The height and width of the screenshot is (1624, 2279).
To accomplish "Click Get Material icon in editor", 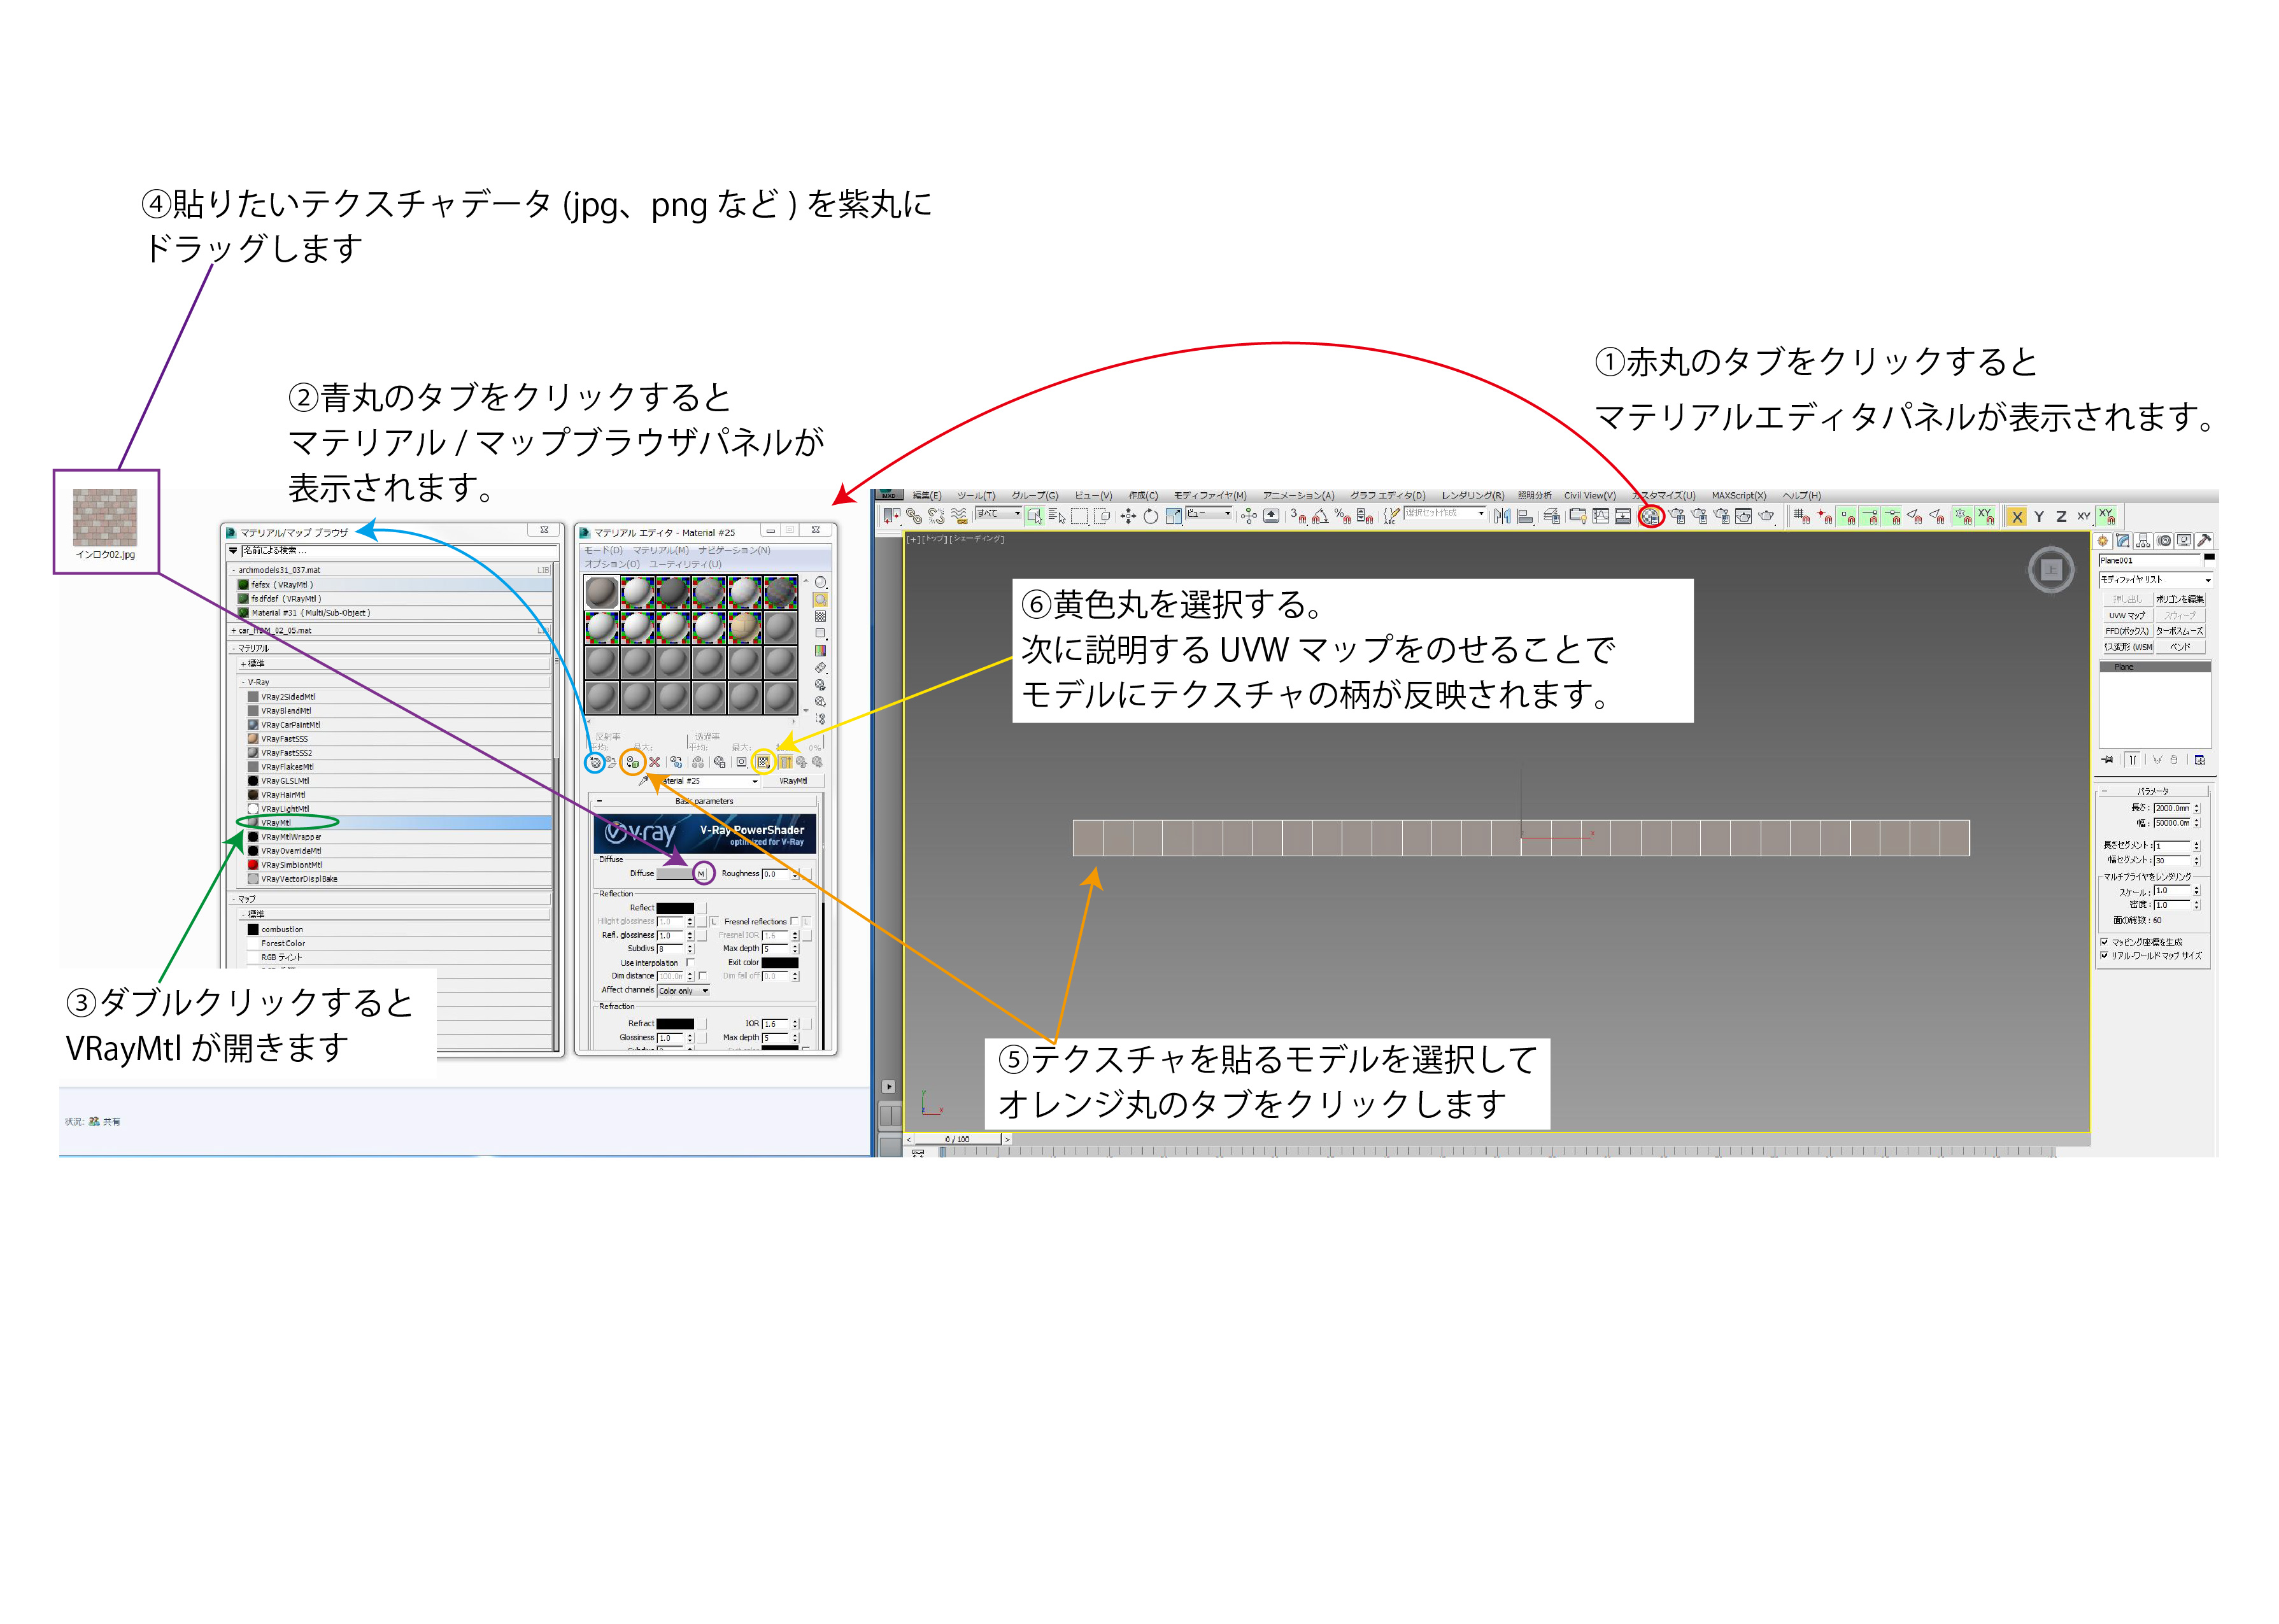I will [x=595, y=762].
